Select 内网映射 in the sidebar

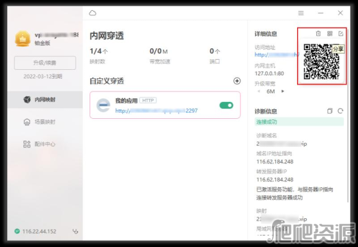(x=45, y=100)
